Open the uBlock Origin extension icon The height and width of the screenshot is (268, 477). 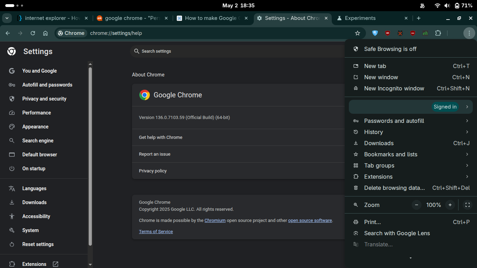[x=388, y=33]
